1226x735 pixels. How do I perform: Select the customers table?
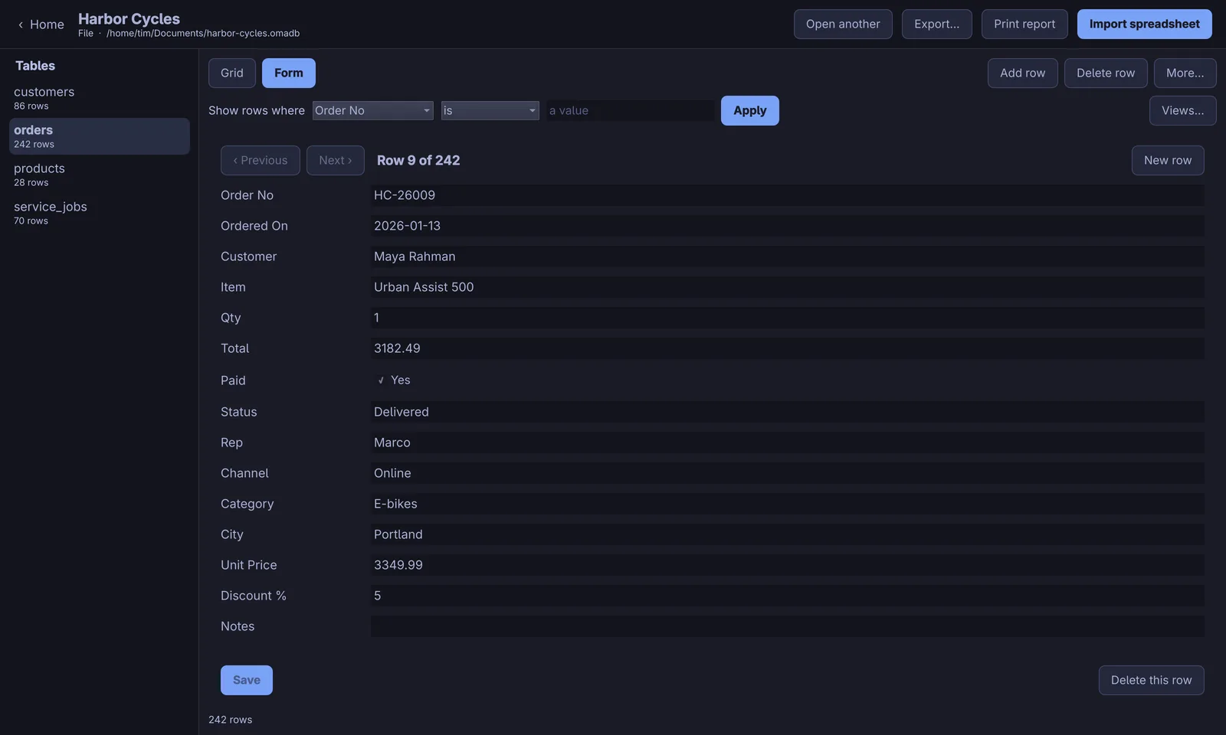pos(100,98)
